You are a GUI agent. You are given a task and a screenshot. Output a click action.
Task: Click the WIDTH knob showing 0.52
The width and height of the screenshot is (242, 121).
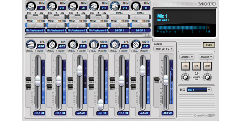[x=94, y=44]
